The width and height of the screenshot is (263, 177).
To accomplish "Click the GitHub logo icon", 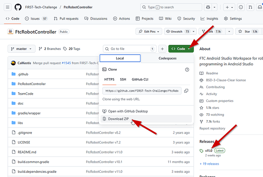I will click(x=18, y=7).
